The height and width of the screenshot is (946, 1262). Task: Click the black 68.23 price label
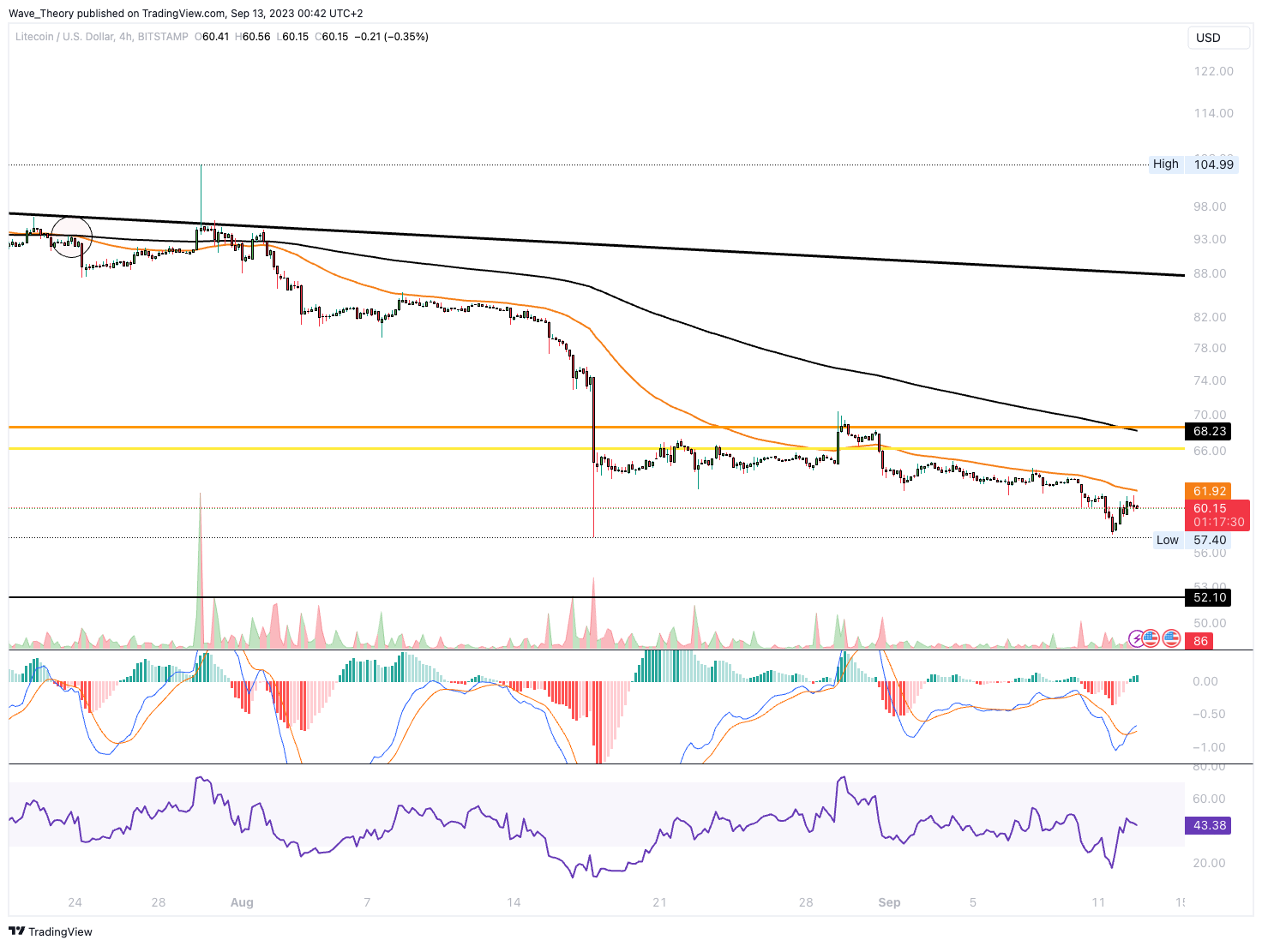pos(1210,431)
